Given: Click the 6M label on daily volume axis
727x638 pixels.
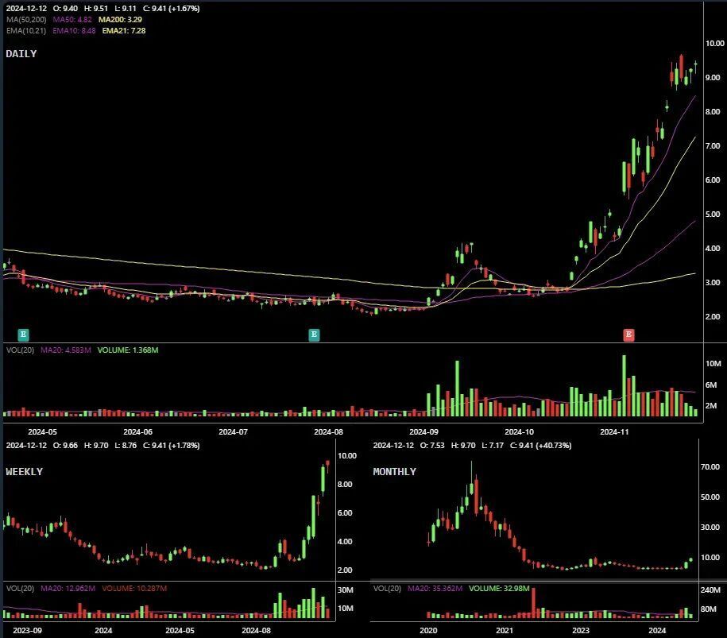Looking at the screenshot, I should click(x=711, y=385).
